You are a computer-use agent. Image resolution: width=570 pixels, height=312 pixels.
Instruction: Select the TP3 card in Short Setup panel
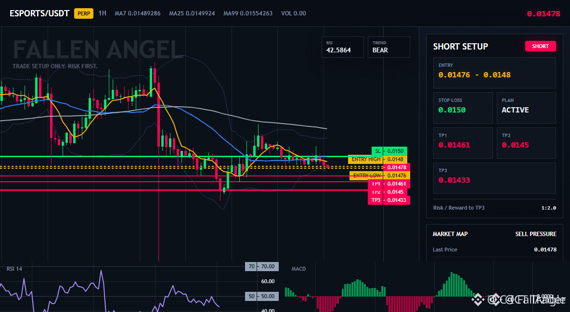tap(494, 178)
